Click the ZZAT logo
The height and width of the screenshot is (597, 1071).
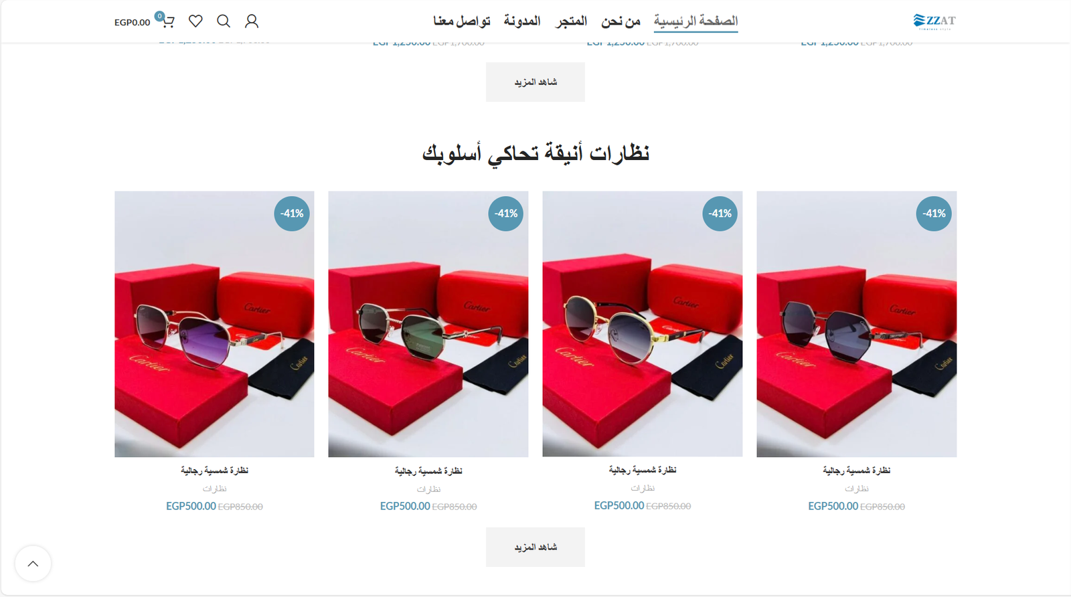(934, 21)
